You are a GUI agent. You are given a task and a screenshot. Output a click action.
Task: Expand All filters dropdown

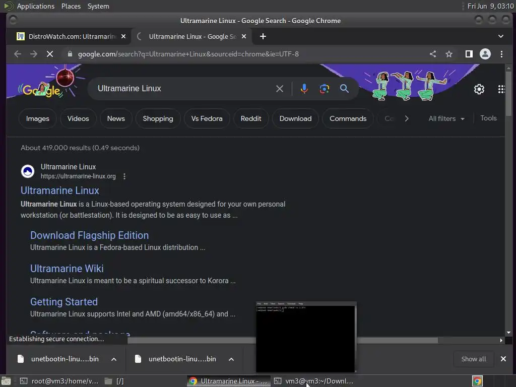tap(446, 119)
